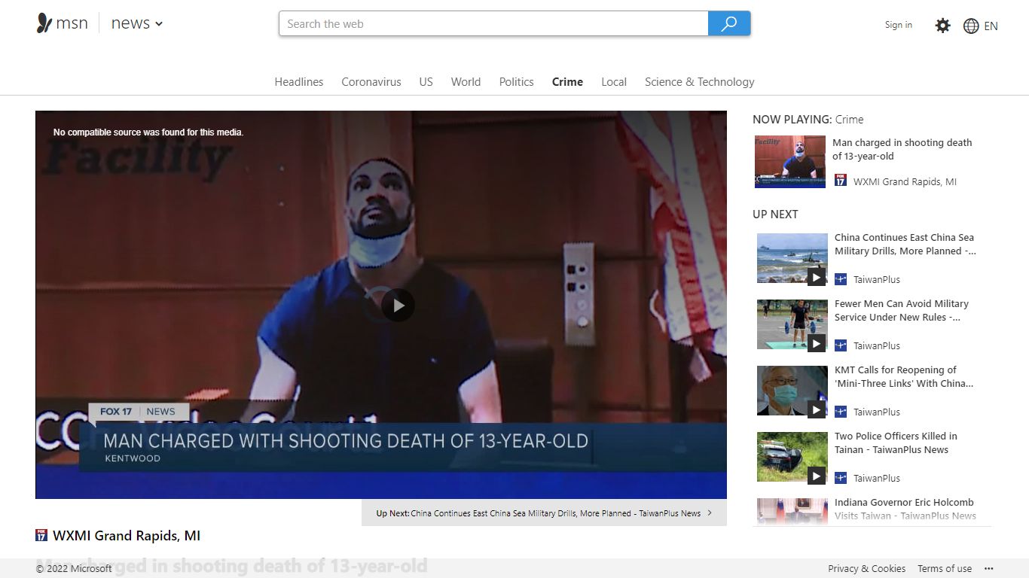Click the Up Next banner below the video
1029x578 pixels.
[x=544, y=513]
